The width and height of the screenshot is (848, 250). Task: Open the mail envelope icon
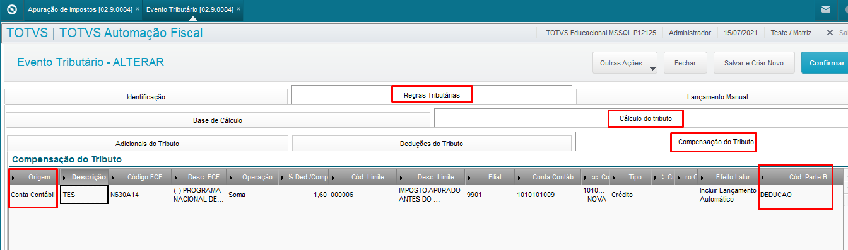[825, 10]
